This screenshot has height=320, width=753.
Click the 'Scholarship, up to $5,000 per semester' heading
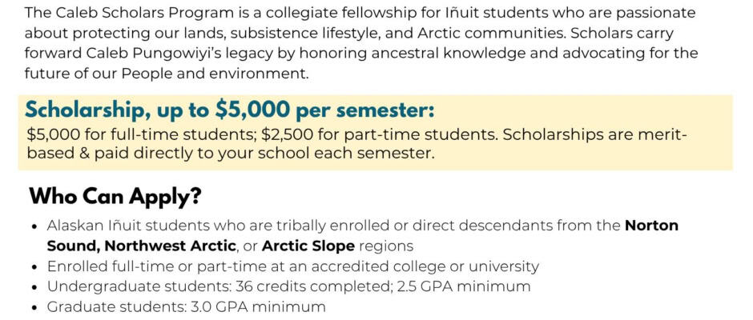[230, 110]
